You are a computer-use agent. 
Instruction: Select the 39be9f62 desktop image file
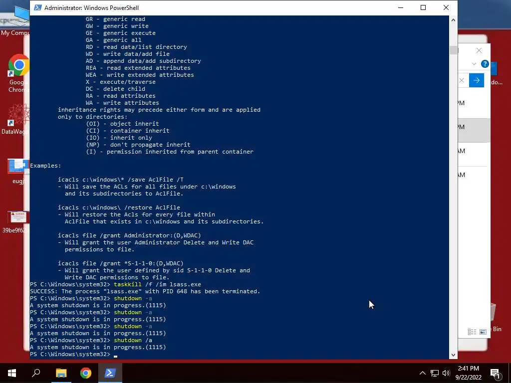click(15, 222)
